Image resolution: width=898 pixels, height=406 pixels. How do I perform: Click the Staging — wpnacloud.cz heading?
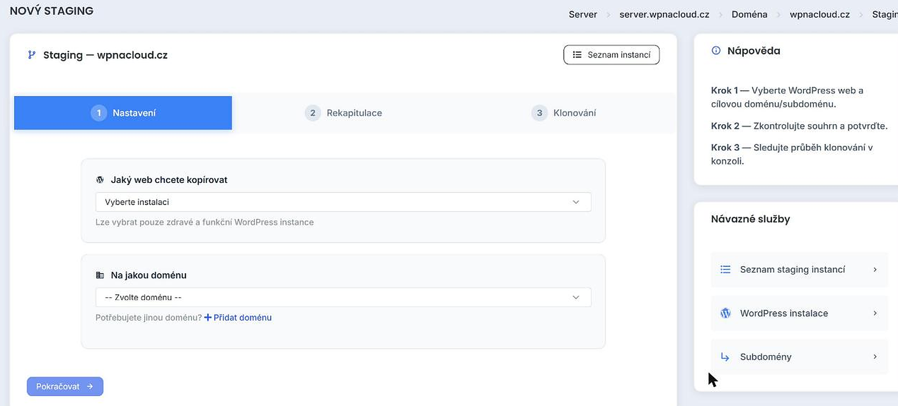click(105, 55)
